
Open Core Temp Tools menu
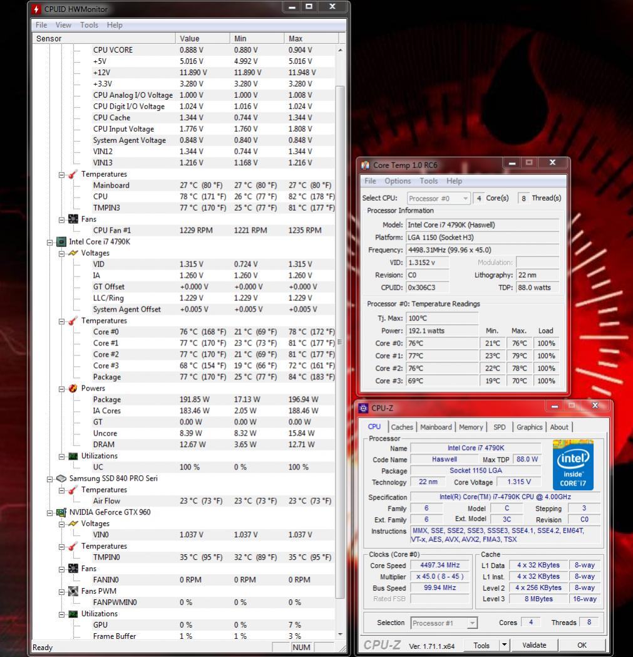[x=428, y=181]
